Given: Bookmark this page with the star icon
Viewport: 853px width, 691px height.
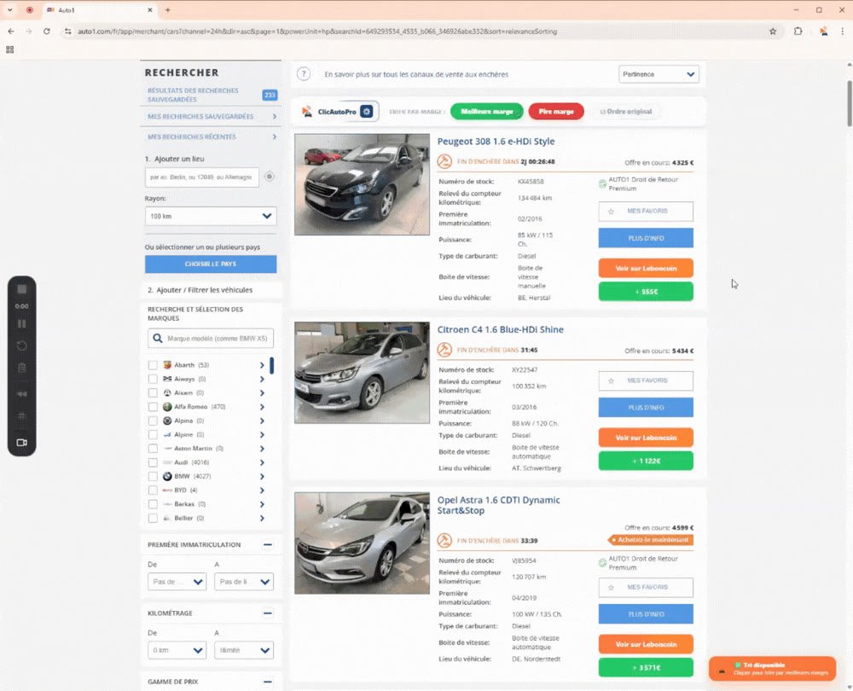Looking at the screenshot, I should click(x=773, y=32).
